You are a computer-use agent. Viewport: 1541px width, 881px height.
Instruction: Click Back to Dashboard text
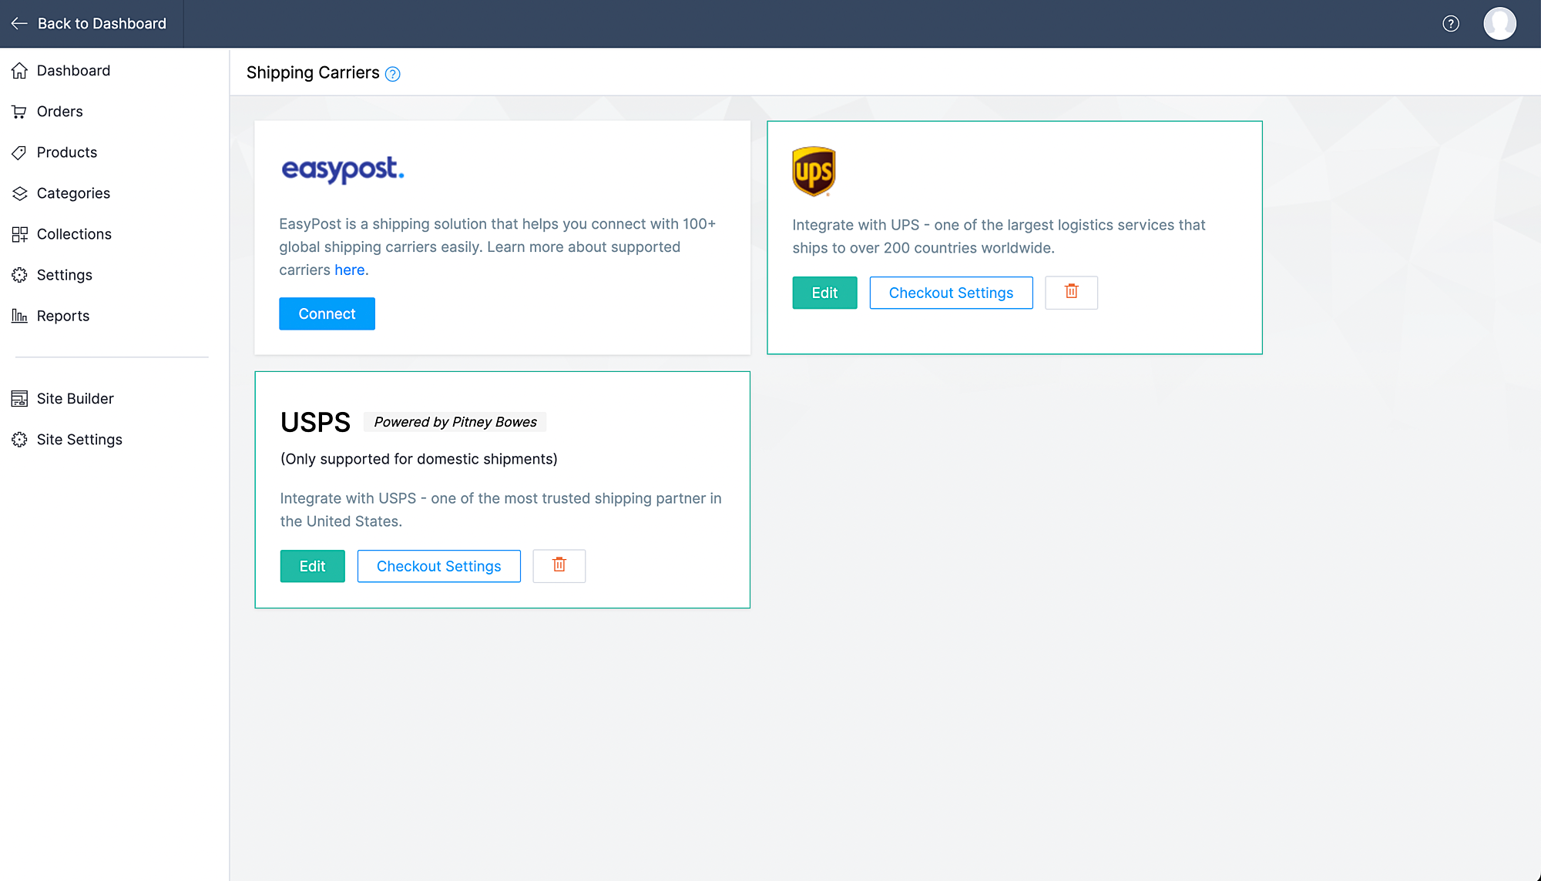coord(102,24)
